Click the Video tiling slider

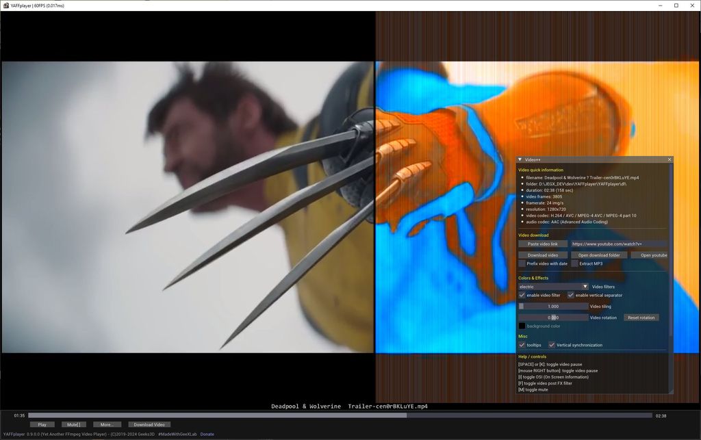point(553,307)
